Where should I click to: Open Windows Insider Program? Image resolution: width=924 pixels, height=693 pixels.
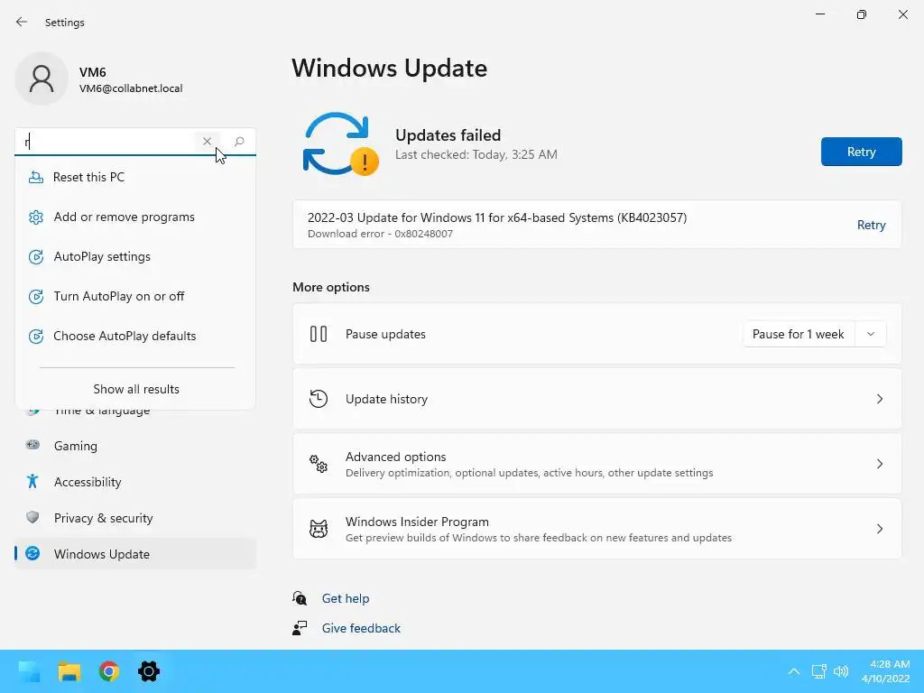(x=597, y=529)
